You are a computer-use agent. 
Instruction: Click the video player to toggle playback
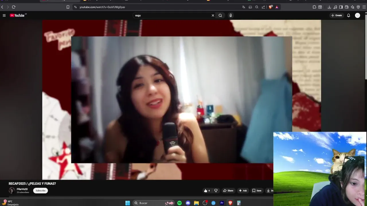(181, 100)
